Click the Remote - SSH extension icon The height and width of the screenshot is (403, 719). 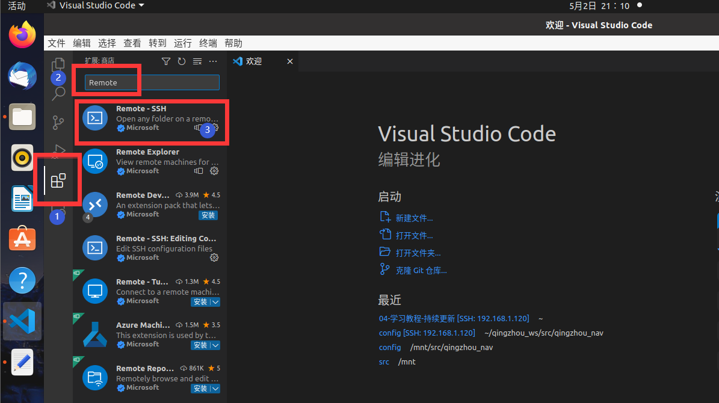point(95,118)
